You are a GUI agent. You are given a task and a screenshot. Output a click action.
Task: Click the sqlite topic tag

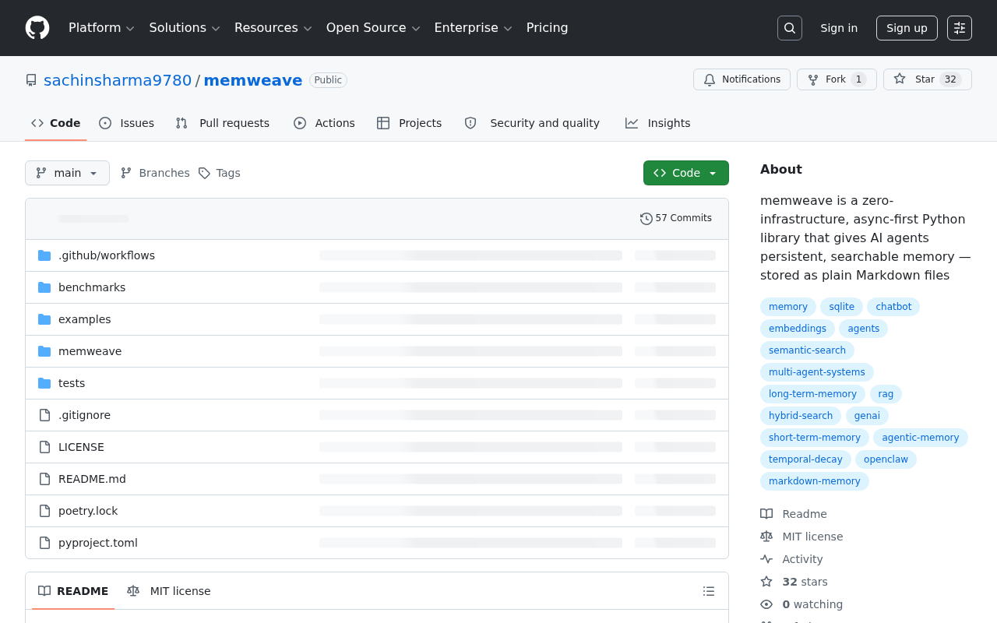tap(841, 307)
